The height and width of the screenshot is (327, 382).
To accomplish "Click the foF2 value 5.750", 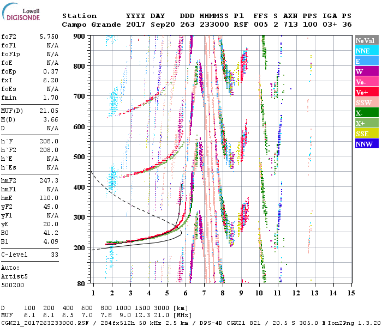I will point(49,36).
